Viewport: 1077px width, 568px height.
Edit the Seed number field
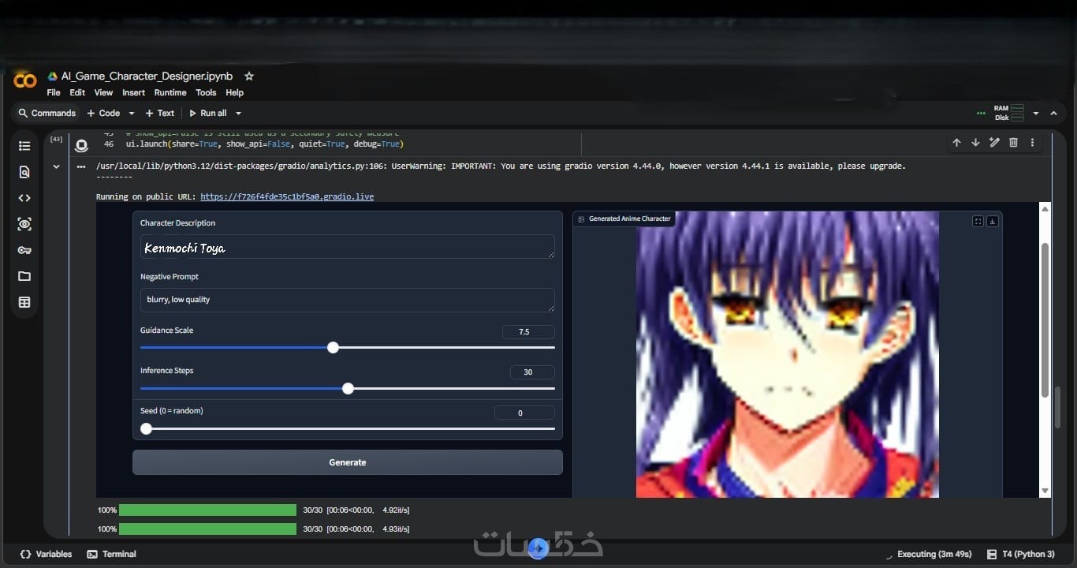coord(524,413)
